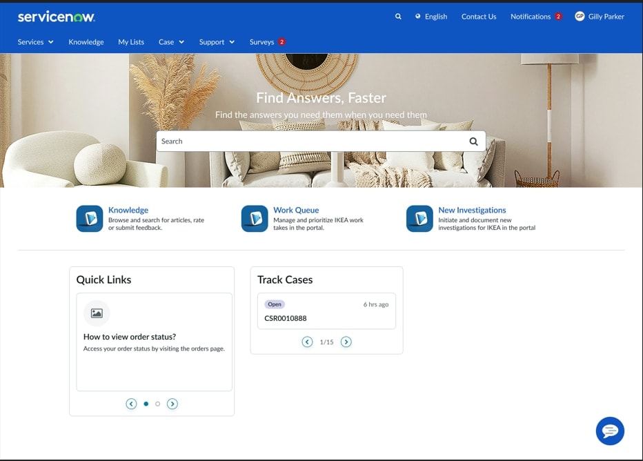Click "Find the answers you need" subtitle
The image size is (643, 461).
coord(321,115)
